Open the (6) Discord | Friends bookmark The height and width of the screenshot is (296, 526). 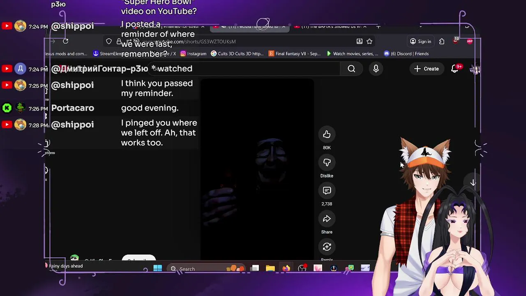coord(406,54)
